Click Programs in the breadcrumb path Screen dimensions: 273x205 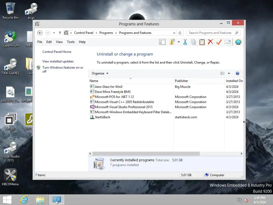(106, 33)
